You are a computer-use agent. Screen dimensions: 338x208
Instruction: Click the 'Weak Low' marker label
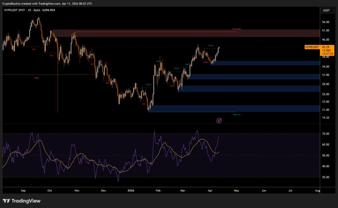(237, 114)
